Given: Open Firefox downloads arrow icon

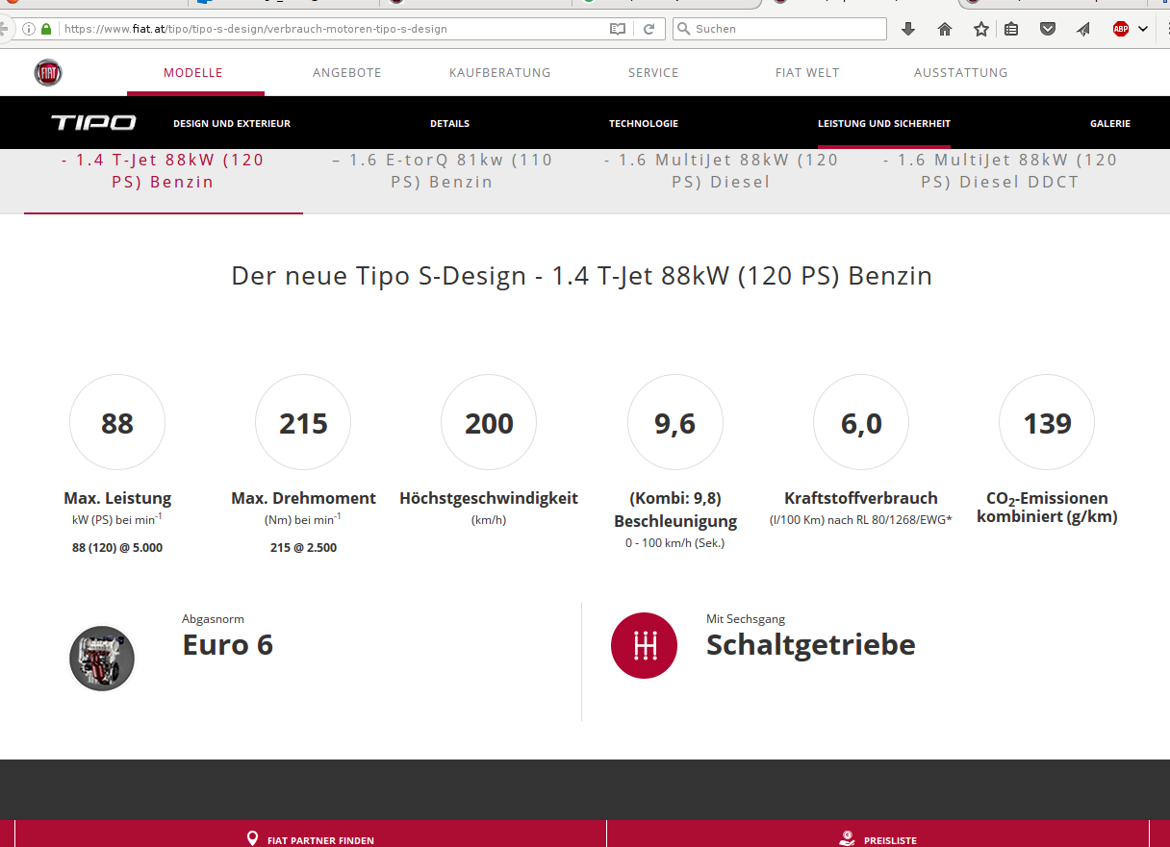Looking at the screenshot, I should point(908,29).
